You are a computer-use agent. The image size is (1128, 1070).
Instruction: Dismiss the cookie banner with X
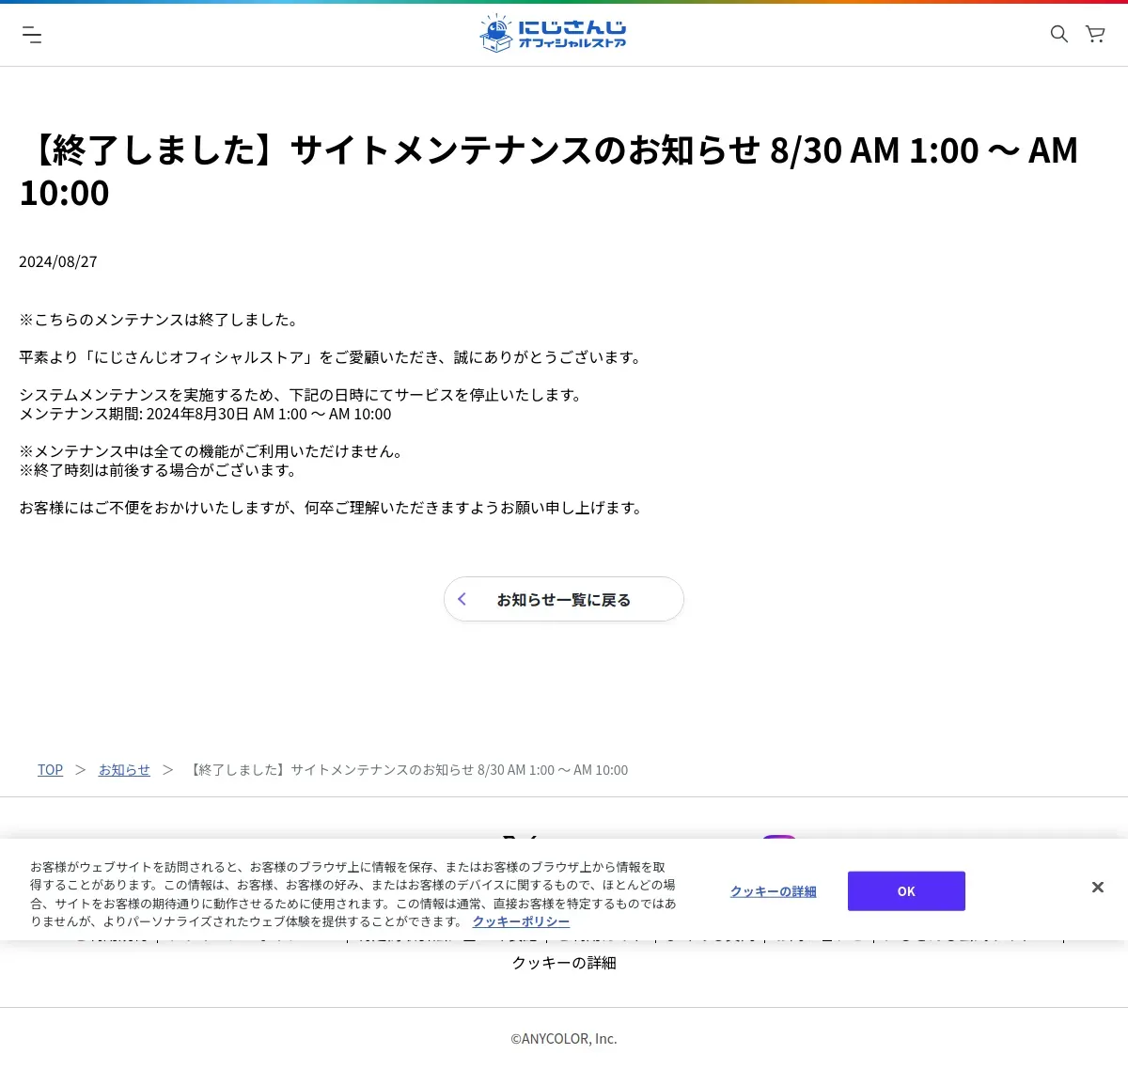coord(1097,888)
